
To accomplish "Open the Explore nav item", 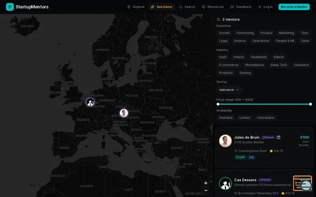I will [136, 7].
